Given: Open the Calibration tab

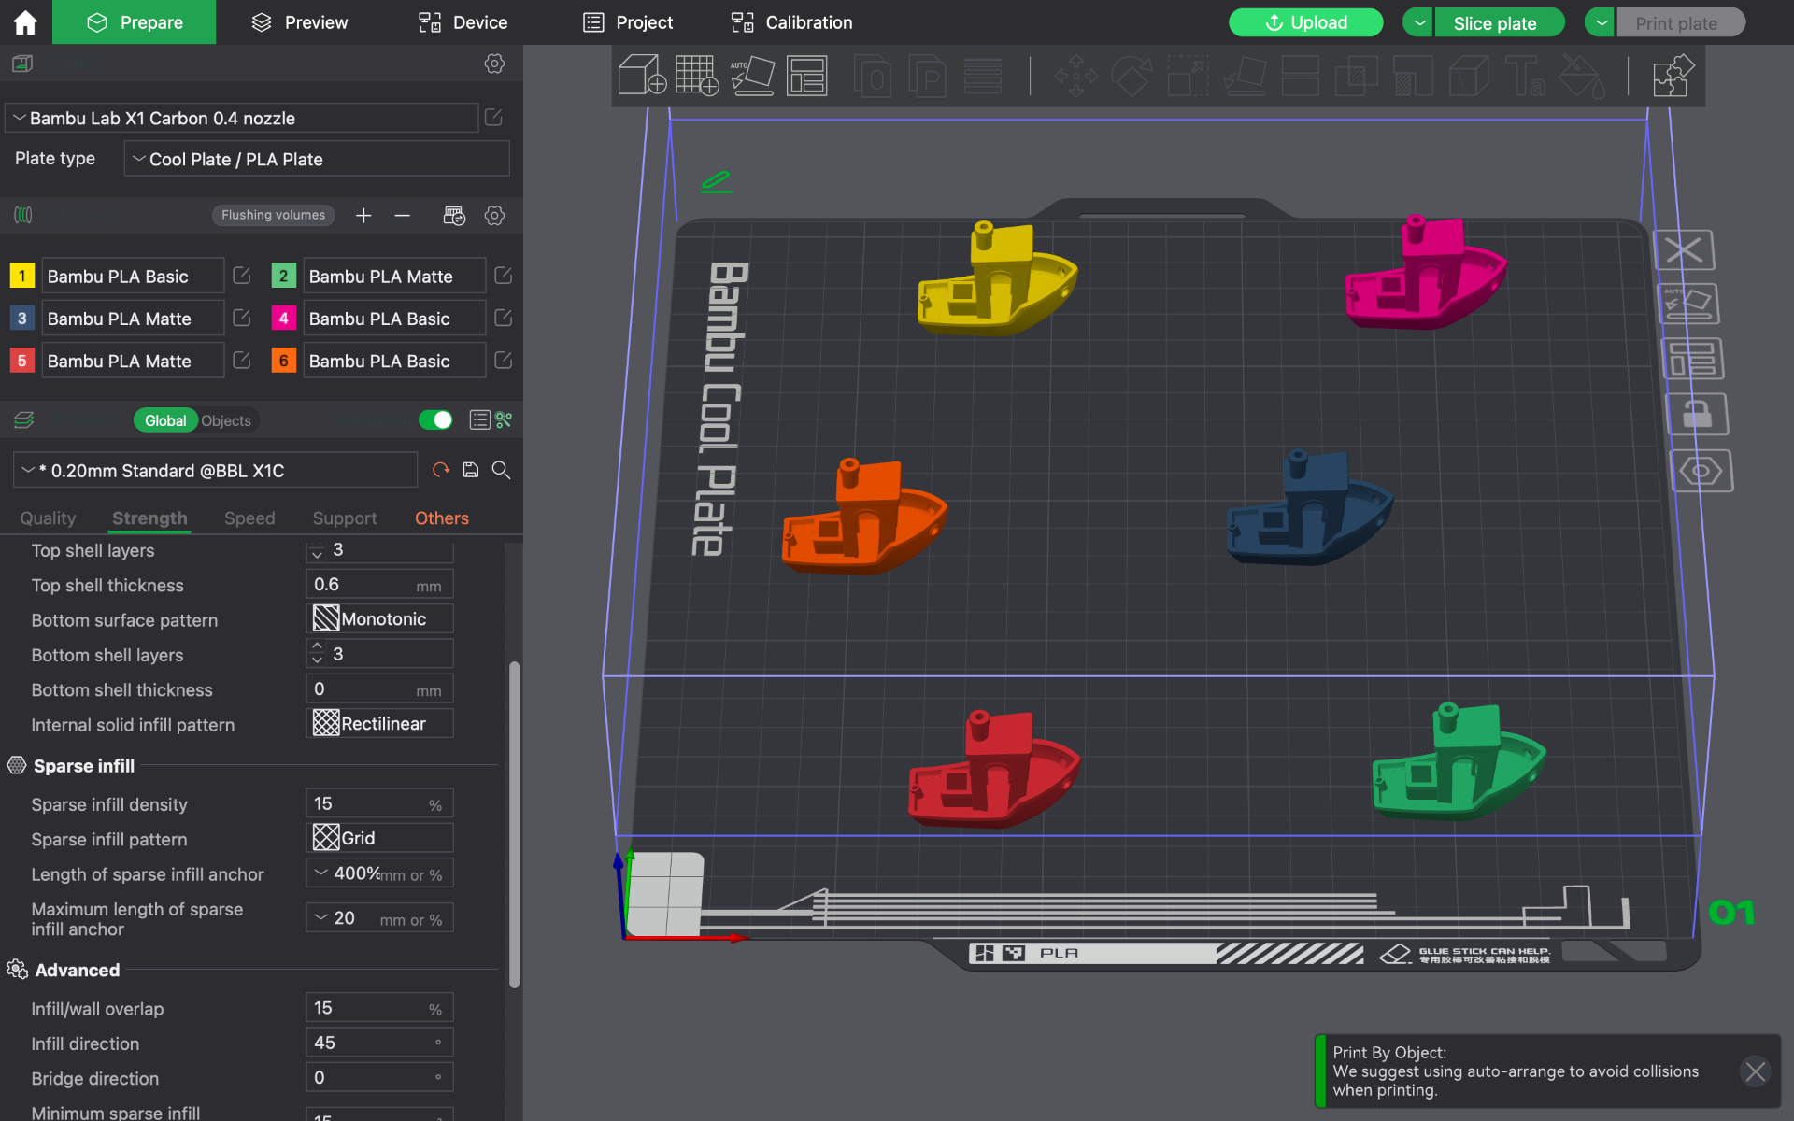Looking at the screenshot, I should (790, 22).
